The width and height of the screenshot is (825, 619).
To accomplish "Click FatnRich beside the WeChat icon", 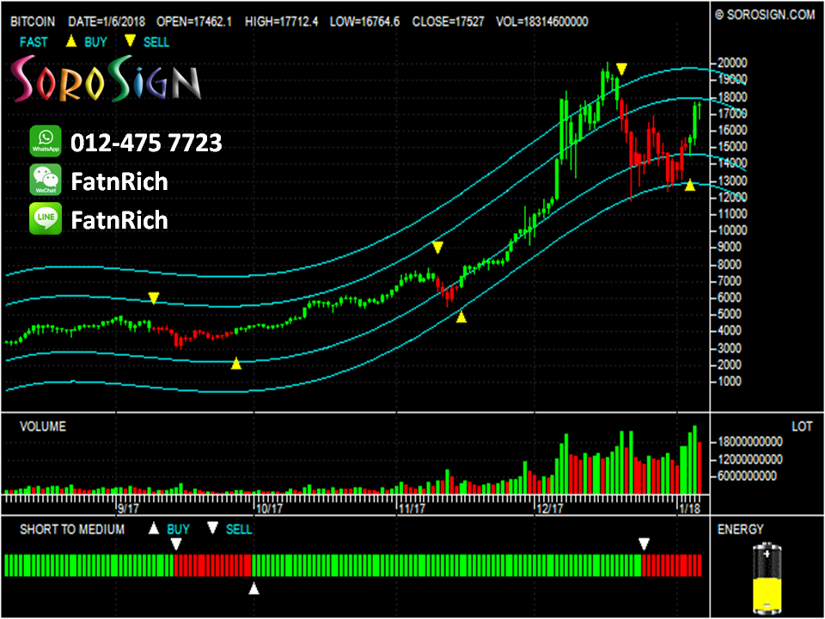I will [x=119, y=181].
